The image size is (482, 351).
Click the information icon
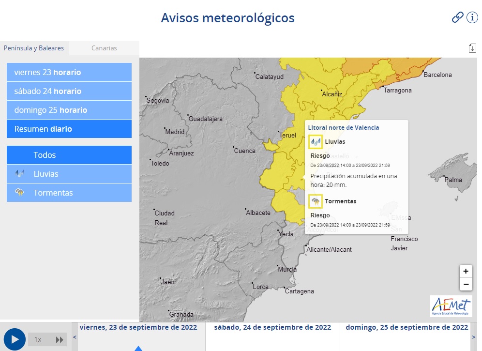tap(471, 17)
